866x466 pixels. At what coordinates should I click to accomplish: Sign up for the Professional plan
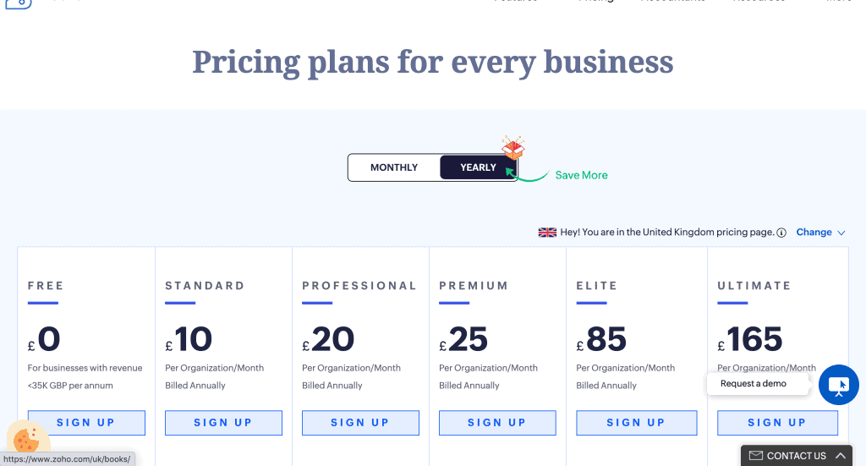click(360, 423)
